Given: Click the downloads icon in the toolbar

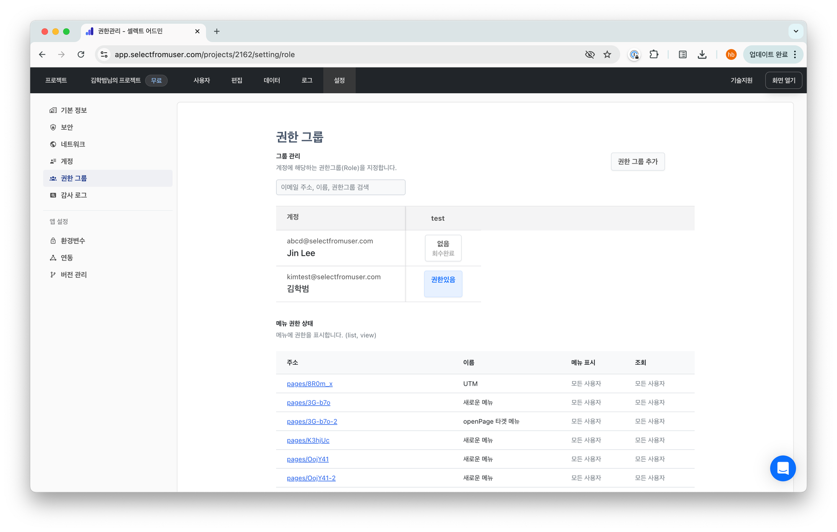Looking at the screenshot, I should (x=702, y=54).
